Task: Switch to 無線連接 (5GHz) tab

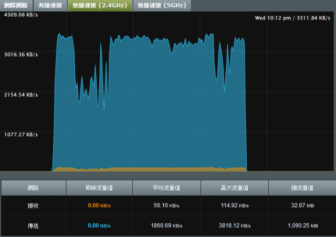Action: (162, 5)
